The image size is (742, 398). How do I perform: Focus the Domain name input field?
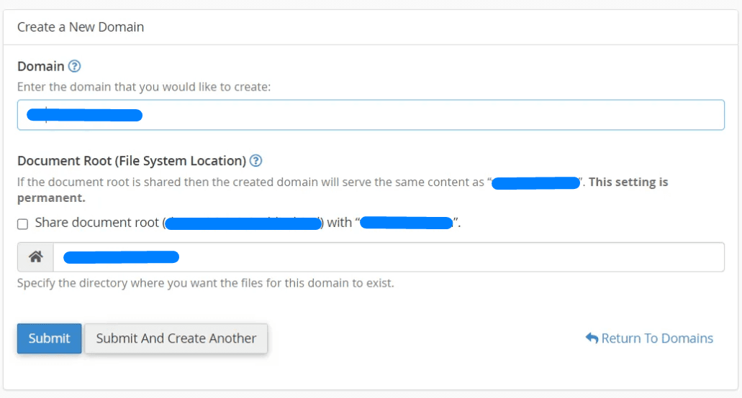(x=432, y=115)
